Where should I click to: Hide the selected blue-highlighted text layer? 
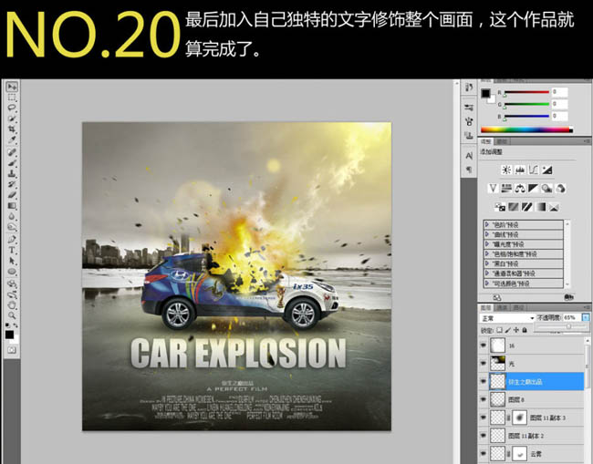[x=484, y=381]
